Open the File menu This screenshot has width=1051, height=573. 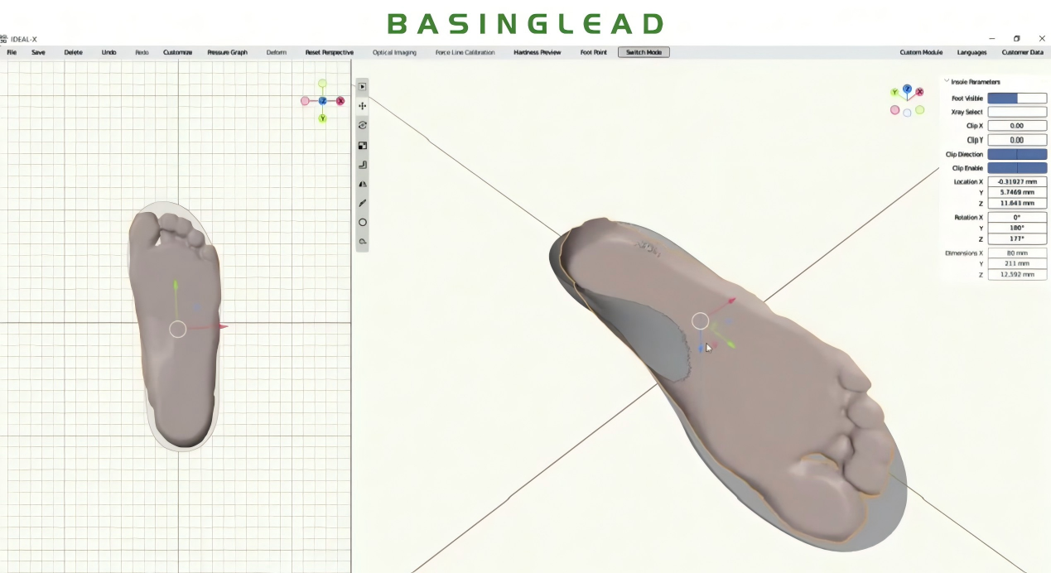(12, 52)
